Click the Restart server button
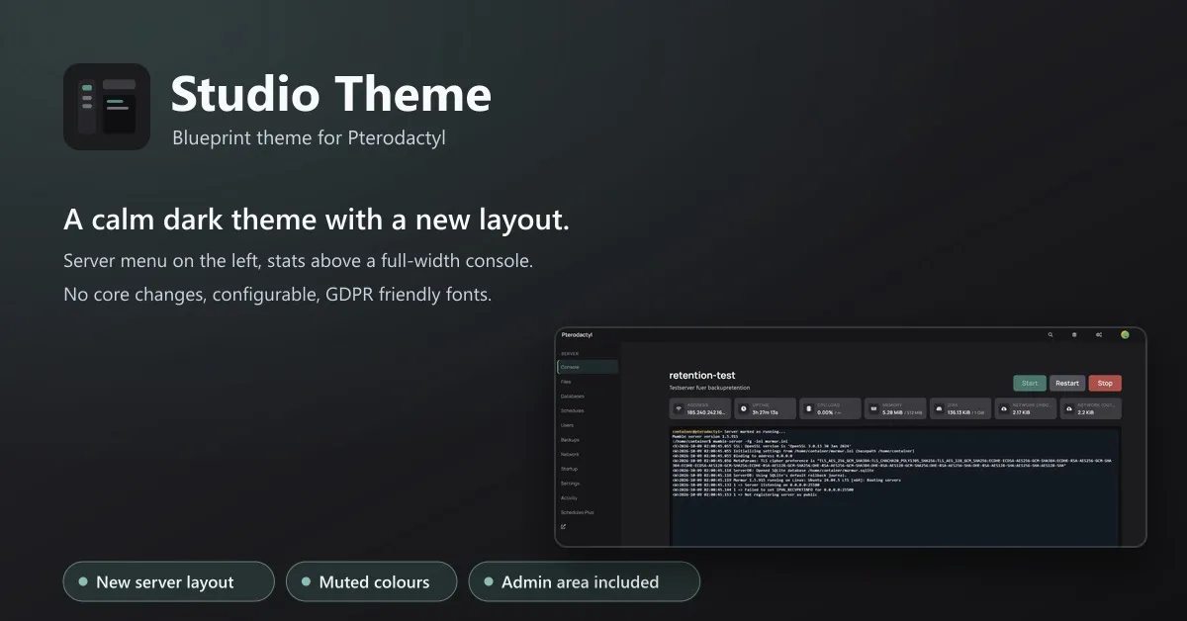 1067,383
